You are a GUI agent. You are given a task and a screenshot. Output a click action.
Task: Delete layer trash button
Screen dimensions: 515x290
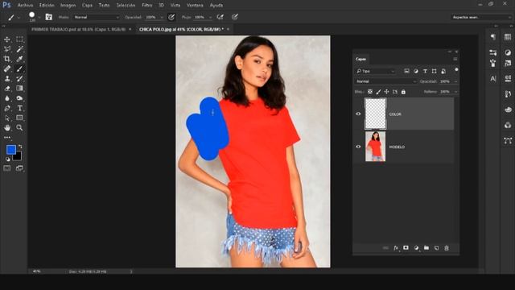coord(447,248)
